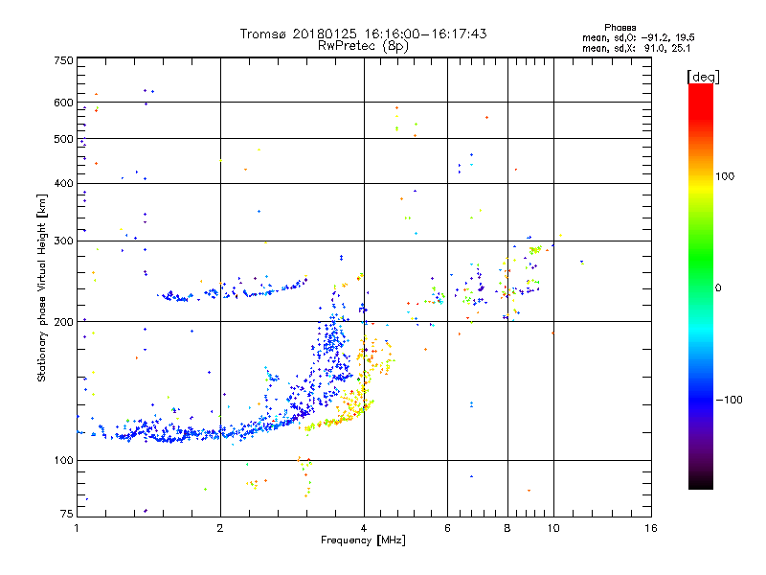Click the '16' frequency axis tick label
The image size is (766, 575).
pyautogui.click(x=651, y=528)
